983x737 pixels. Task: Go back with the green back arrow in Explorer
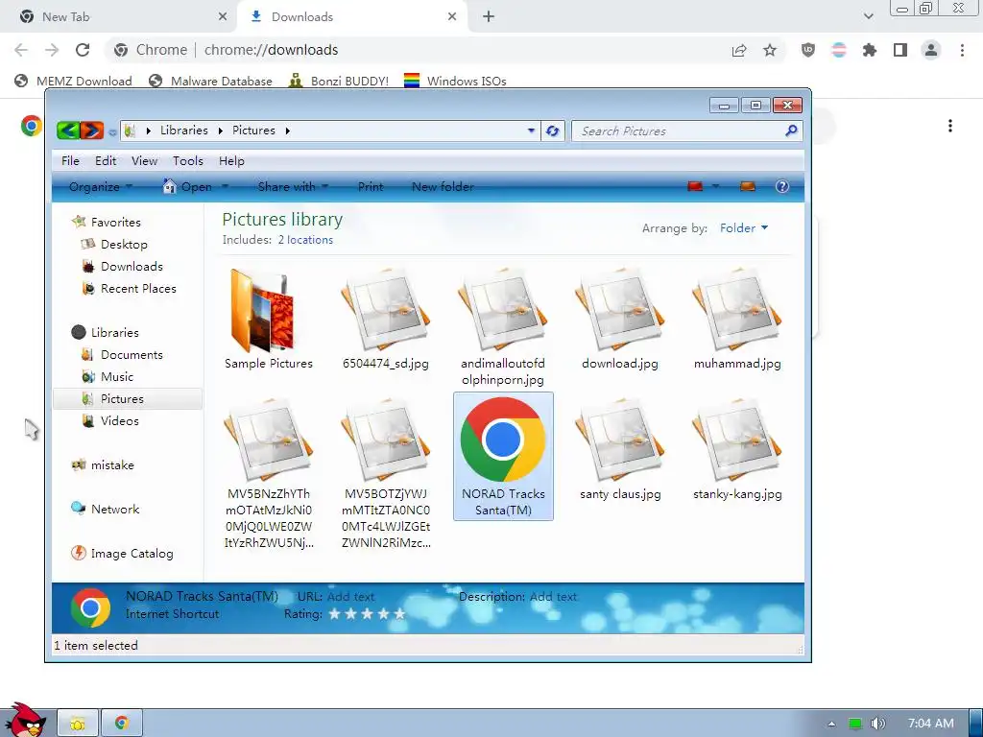pyautogui.click(x=68, y=131)
